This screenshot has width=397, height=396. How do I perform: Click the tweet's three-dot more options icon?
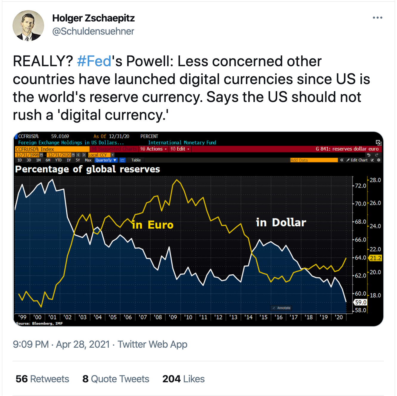pyautogui.click(x=377, y=18)
